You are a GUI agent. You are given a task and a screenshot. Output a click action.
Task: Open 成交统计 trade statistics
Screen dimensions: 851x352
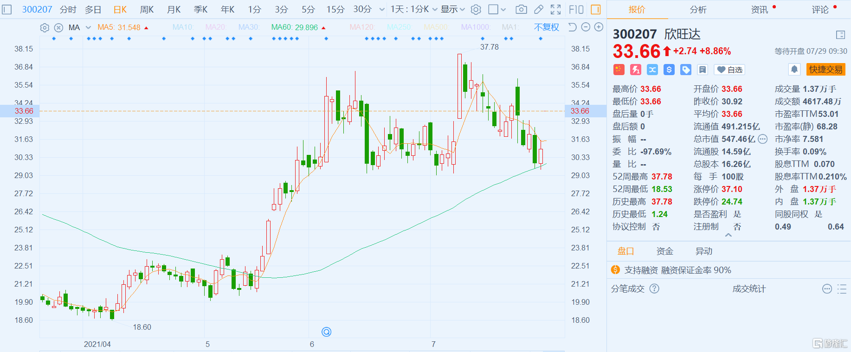[749, 289]
